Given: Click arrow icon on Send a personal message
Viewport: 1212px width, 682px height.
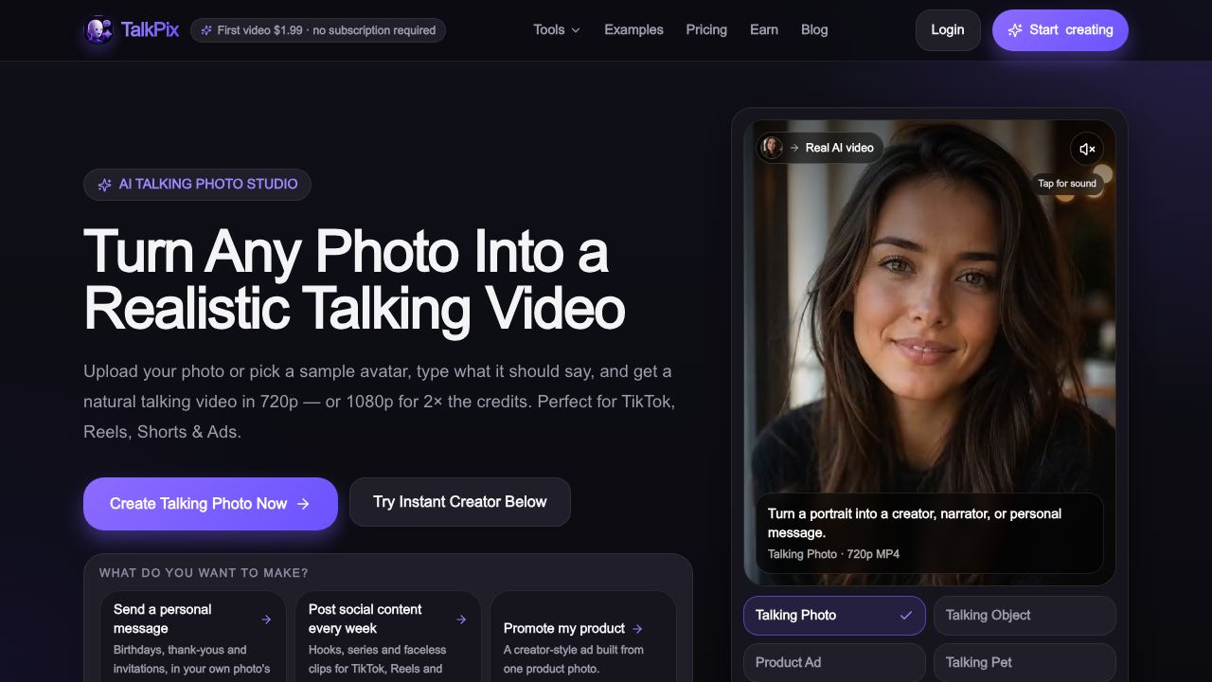Looking at the screenshot, I should 266,619.
